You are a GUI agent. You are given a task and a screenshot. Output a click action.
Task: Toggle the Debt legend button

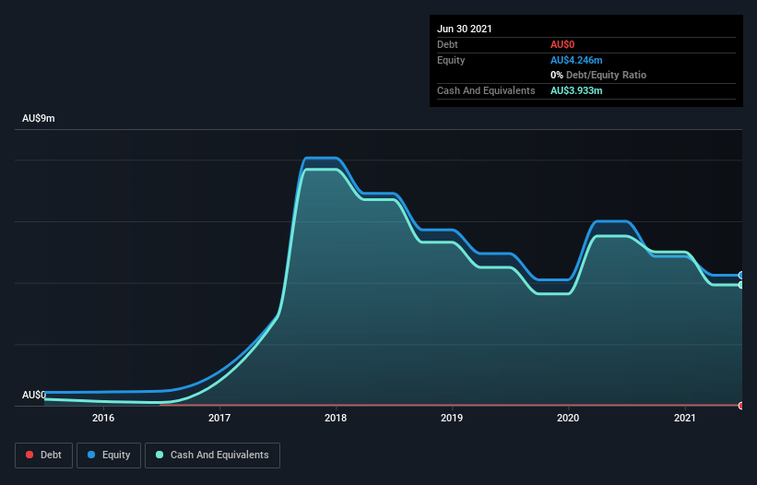(44, 455)
